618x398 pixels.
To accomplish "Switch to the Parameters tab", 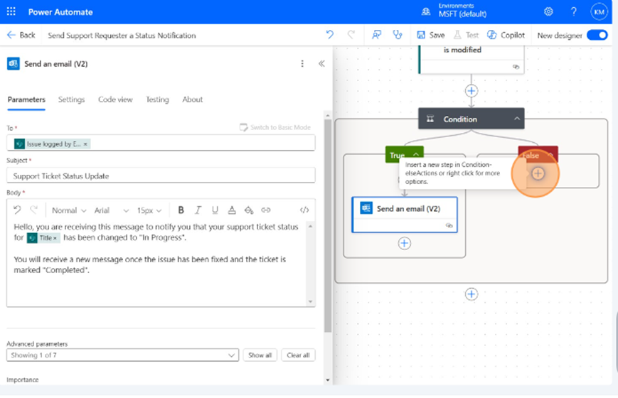I will click(26, 99).
